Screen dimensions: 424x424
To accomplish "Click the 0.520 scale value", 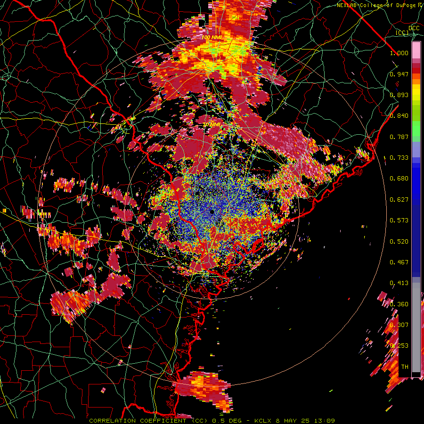I will point(399,241).
